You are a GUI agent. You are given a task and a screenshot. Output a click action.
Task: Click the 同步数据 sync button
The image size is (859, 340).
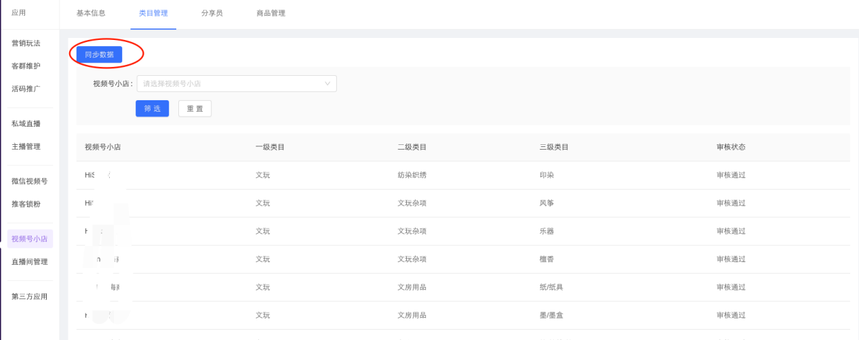pyautogui.click(x=99, y=55)
